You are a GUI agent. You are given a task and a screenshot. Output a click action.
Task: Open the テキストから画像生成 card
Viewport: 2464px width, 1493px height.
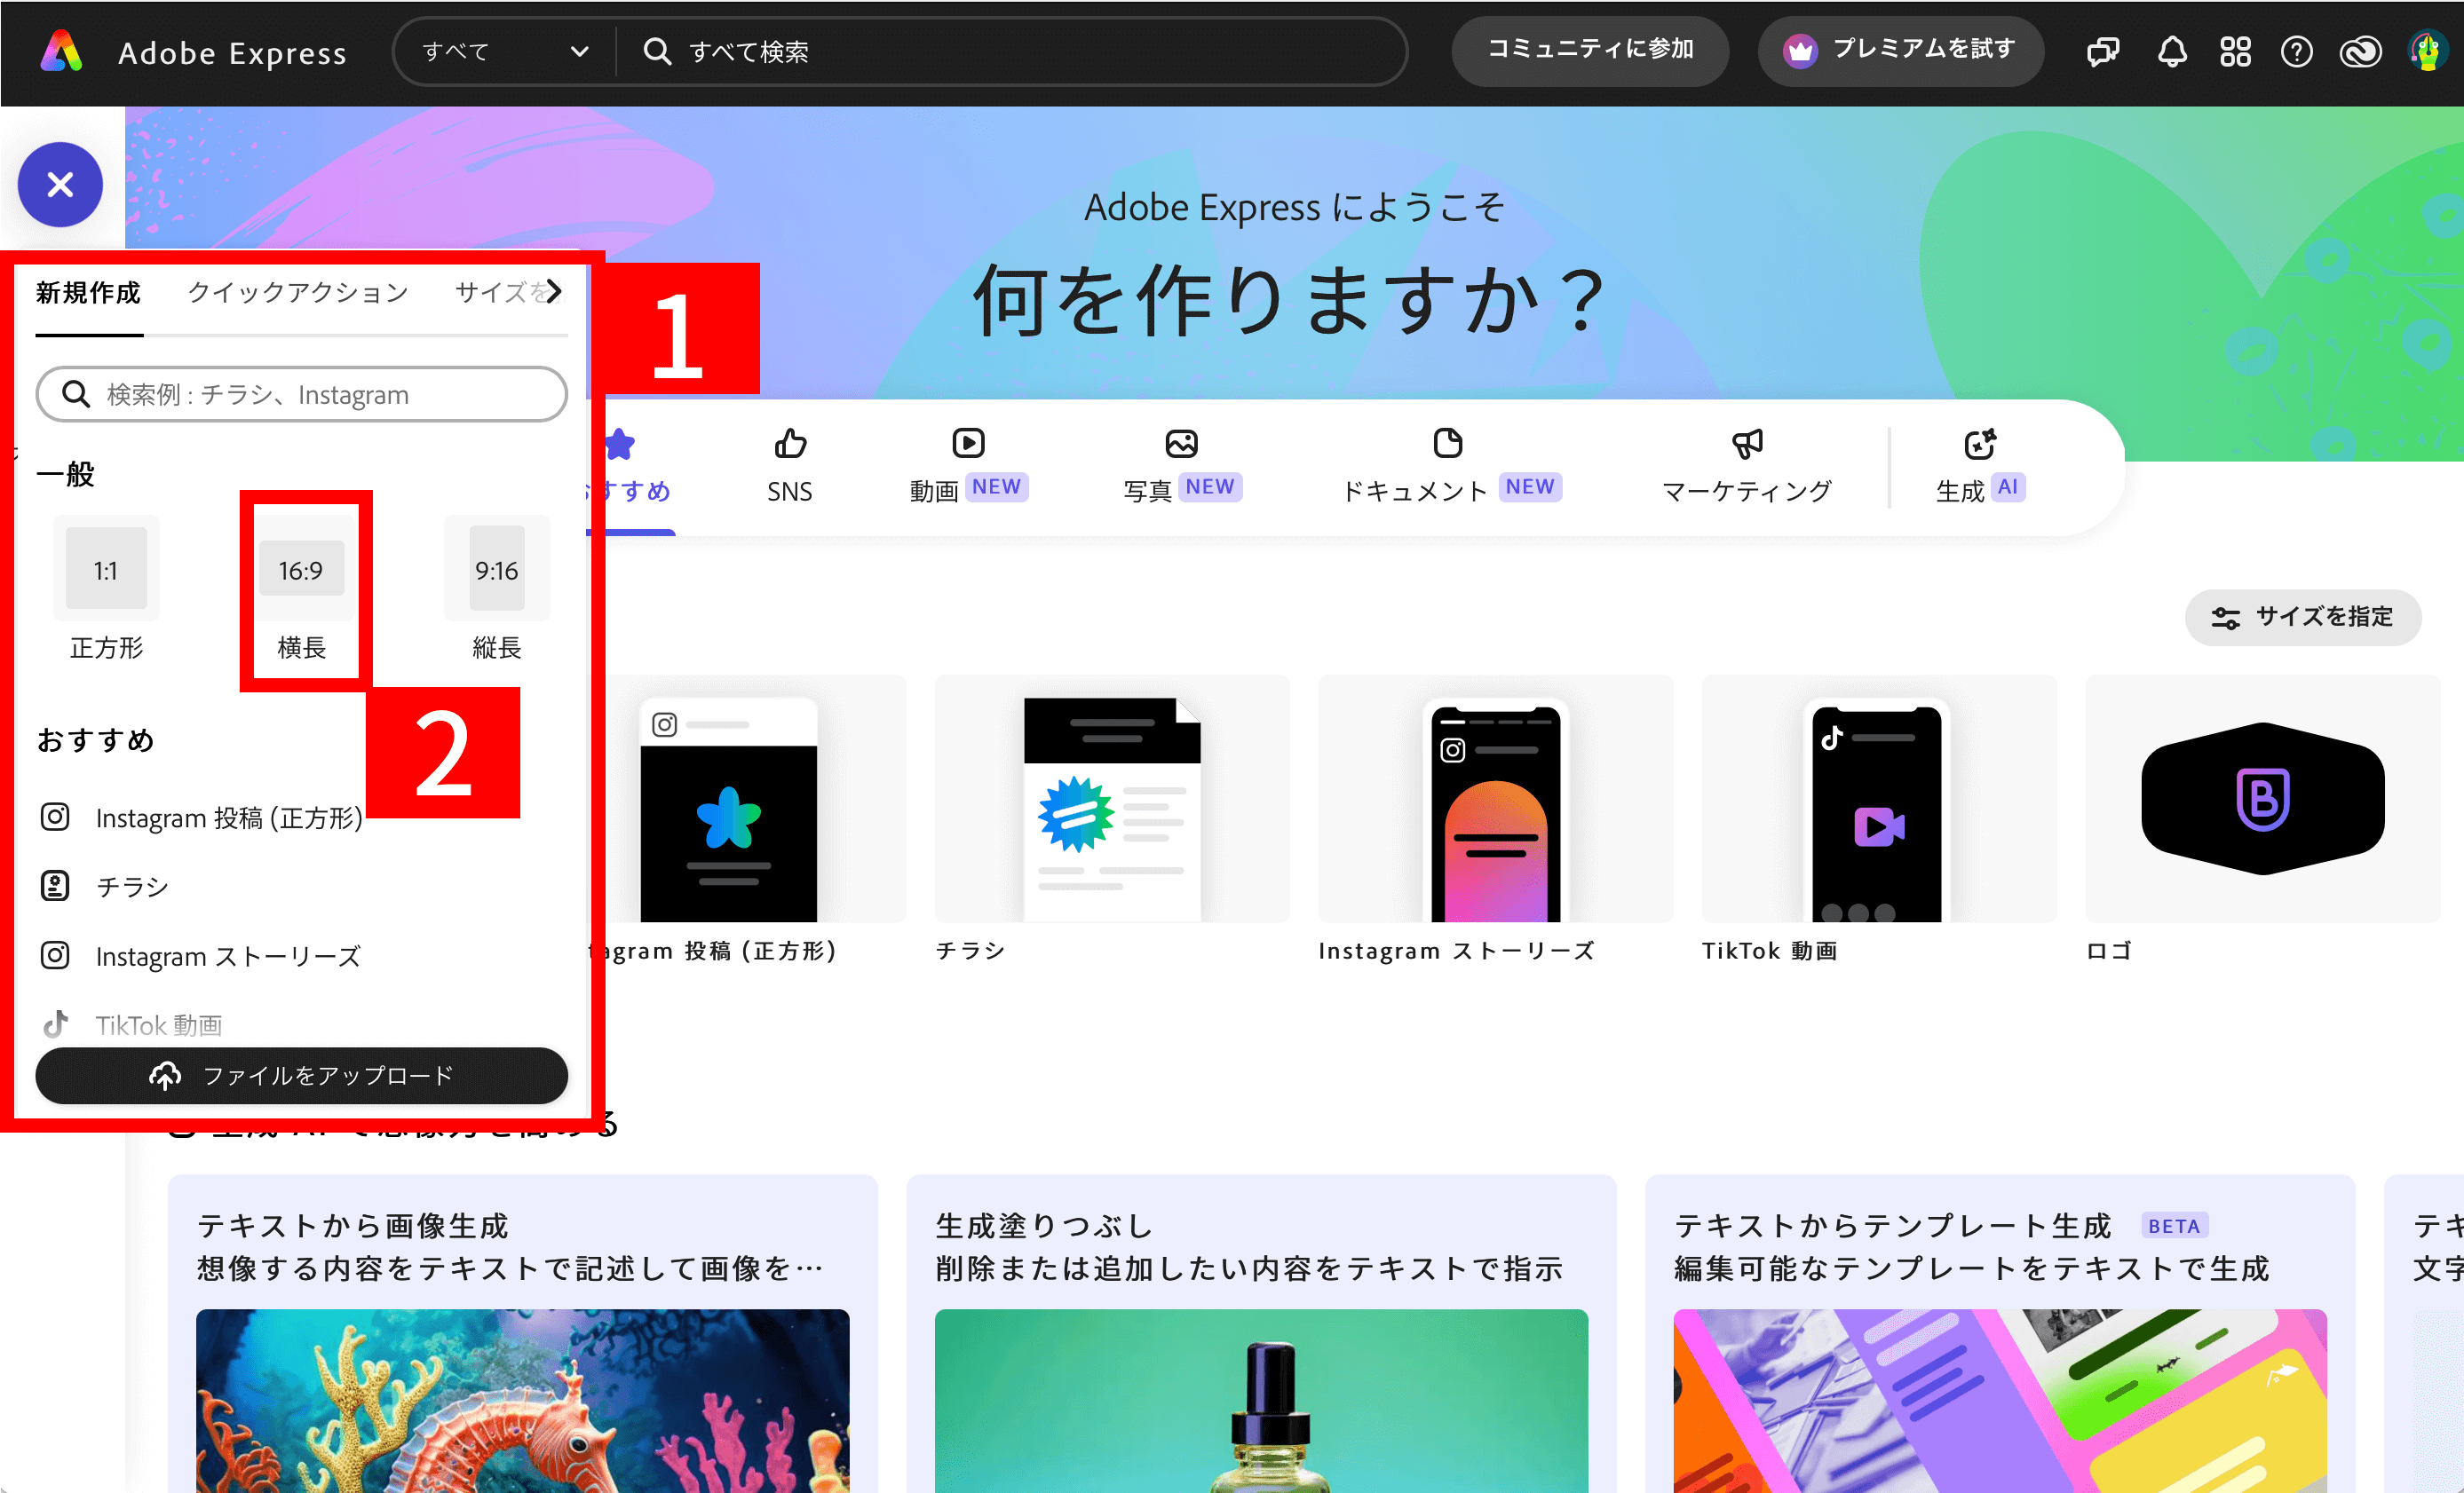522,1334
